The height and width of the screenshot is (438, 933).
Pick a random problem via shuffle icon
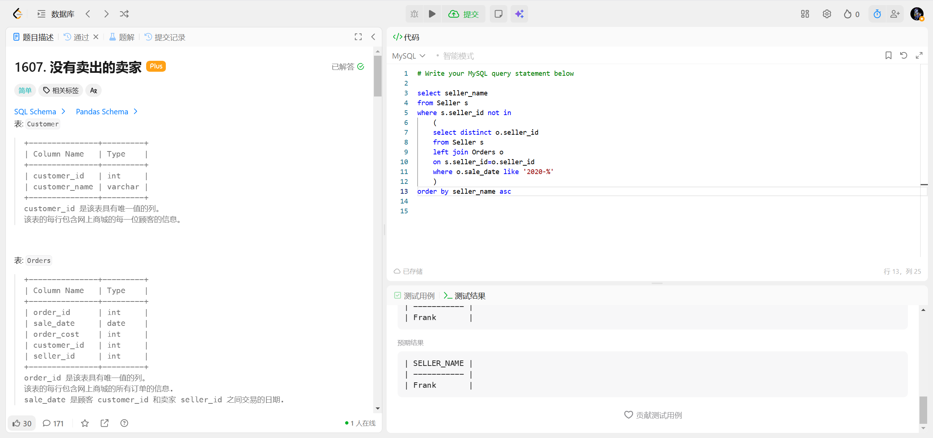(124, 14)
